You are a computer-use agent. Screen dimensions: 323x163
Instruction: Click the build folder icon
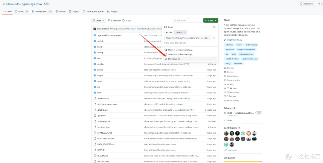point(95,47)
